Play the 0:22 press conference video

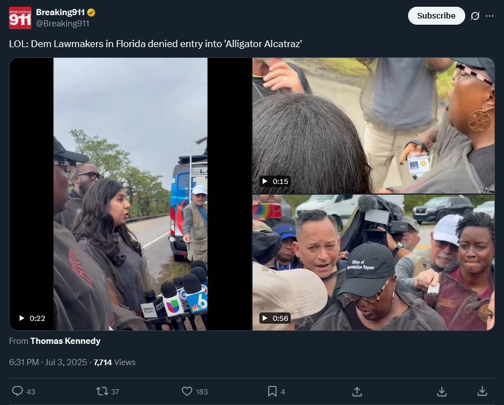[x=131, y=194]
